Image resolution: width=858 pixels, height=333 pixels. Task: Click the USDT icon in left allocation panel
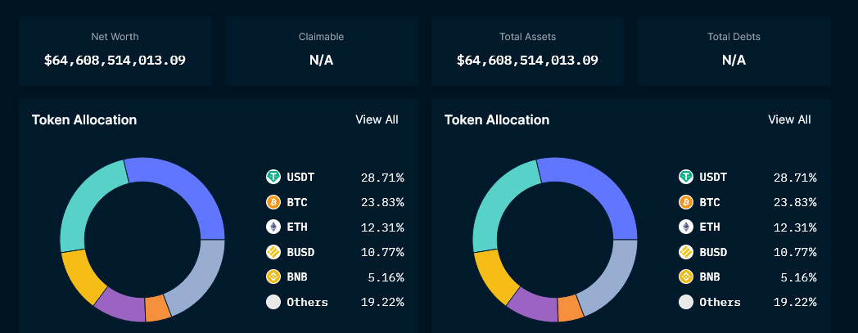273,177
